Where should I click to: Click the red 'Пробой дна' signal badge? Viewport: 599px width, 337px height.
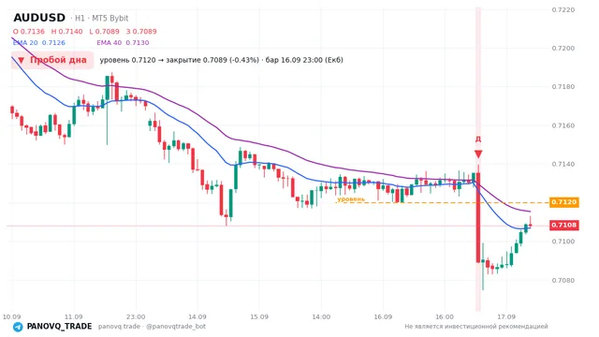point(52,60)
